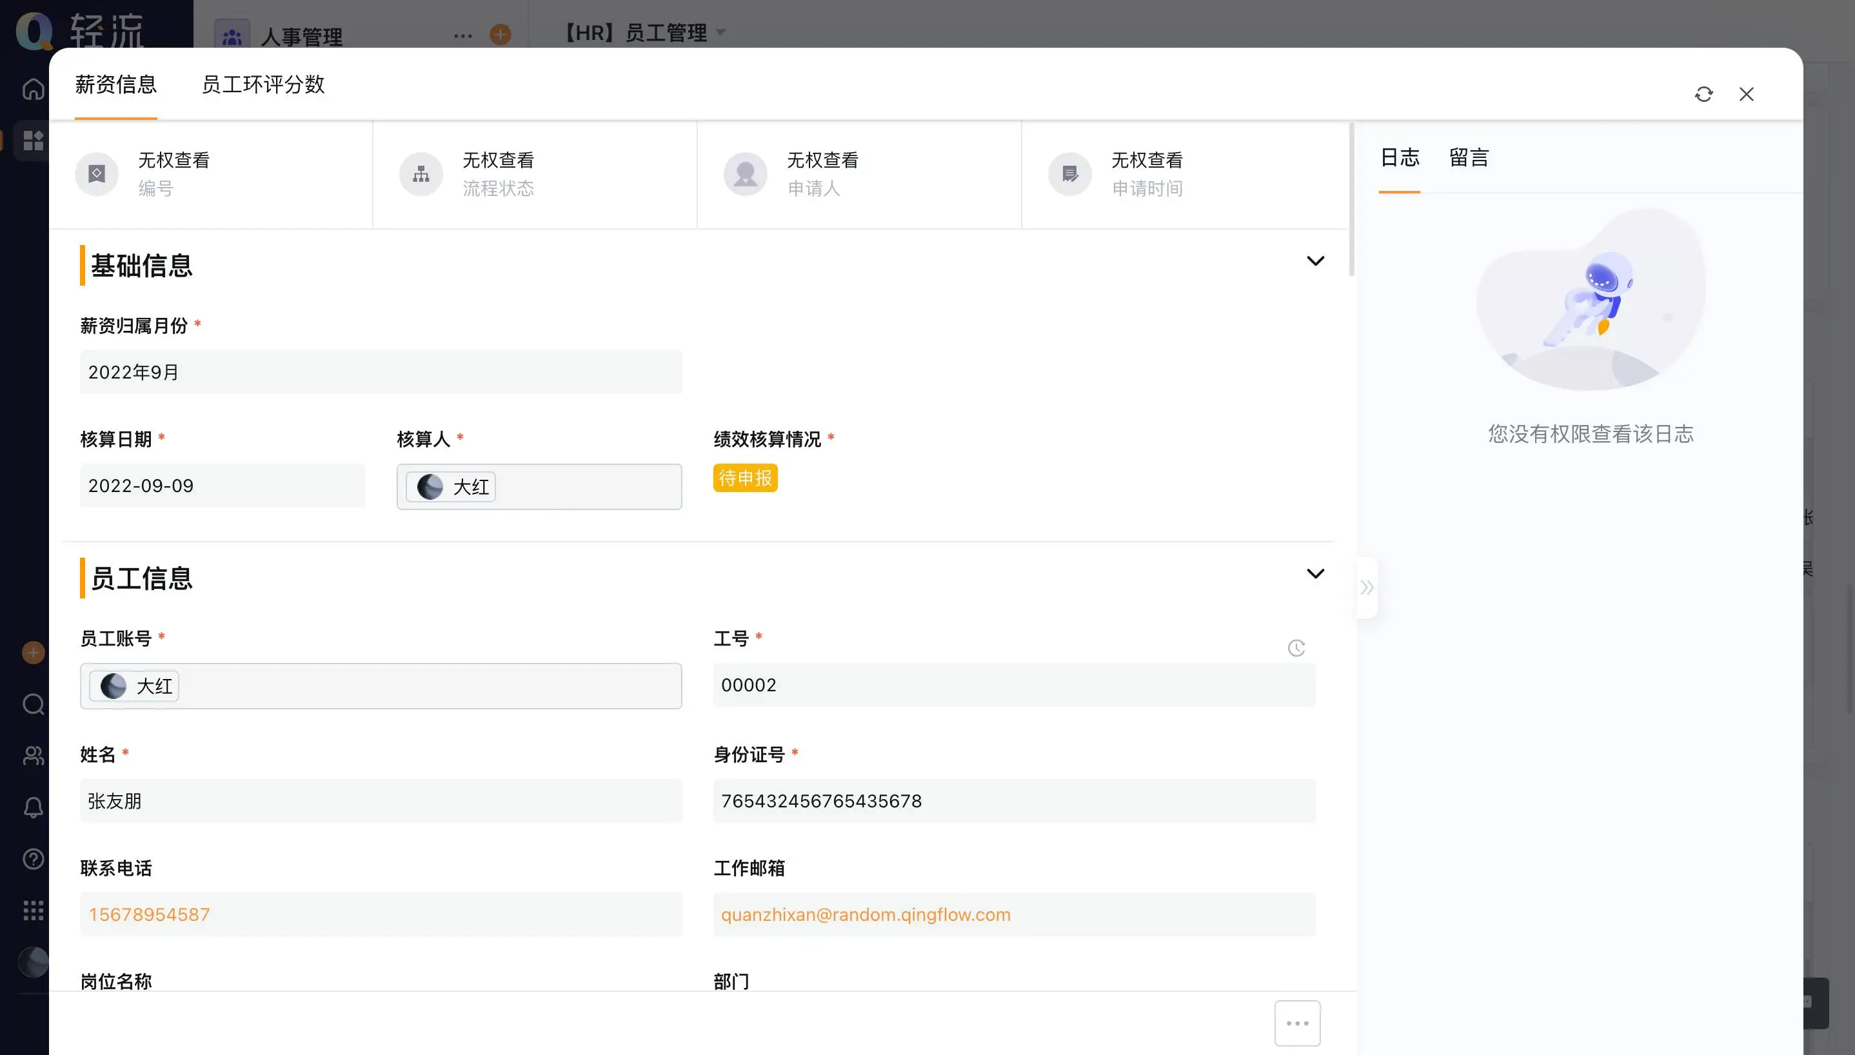Image resolution: width=1855 pixels, height=1055 pixels.
Task: Open the more-actions ellipsis button at bottom
Action: [x=1297, y=1023]
